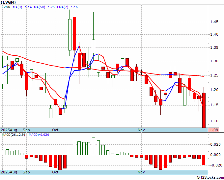Click the EMA(7) legend label
Screen dimensions: 224x180
coord(63,7)
